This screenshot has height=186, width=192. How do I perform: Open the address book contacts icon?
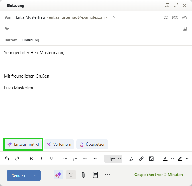[185, 29]
